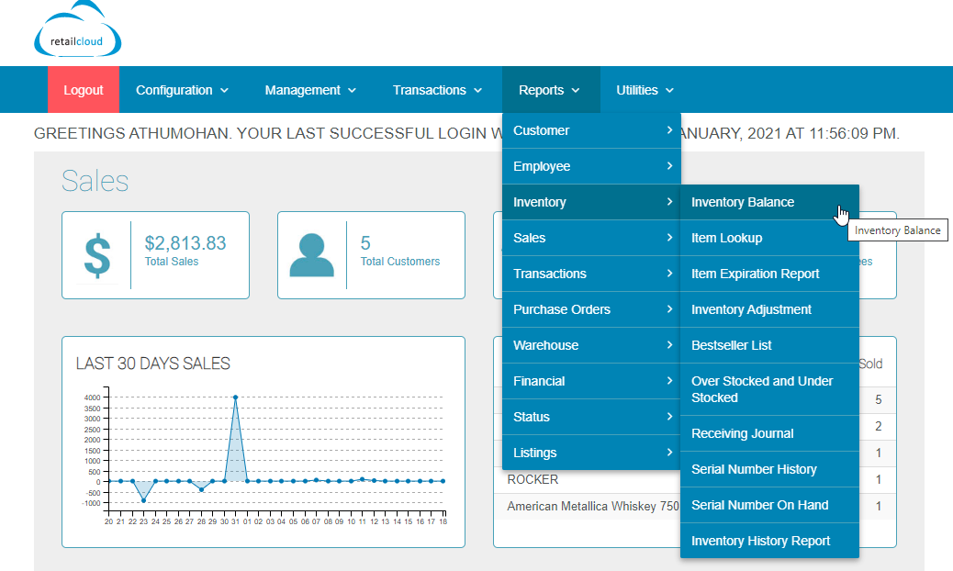Click the dollar sign Total Sales icon

[x=97, y=256]
